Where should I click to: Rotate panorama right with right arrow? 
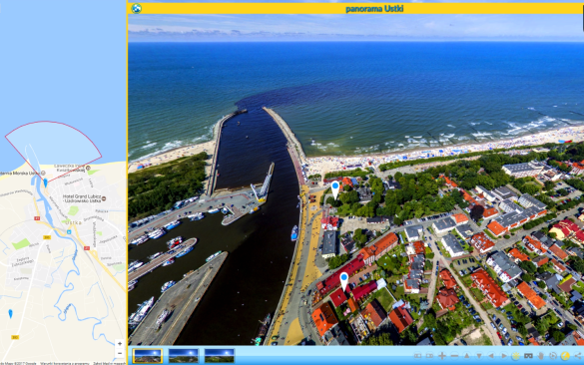(503, 356)
